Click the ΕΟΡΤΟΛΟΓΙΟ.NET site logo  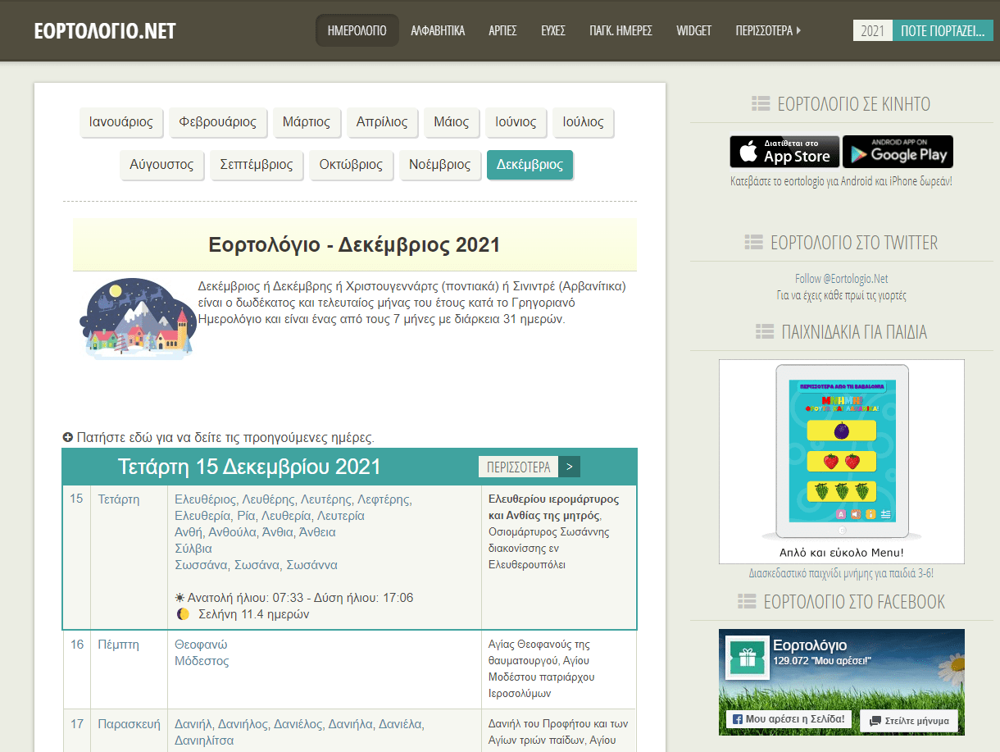105,31
